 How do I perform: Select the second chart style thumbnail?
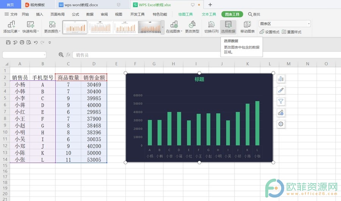point(100,27)
